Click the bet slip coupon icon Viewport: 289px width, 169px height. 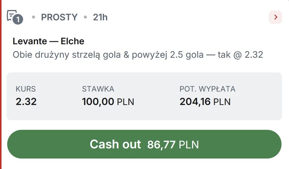(x=12, y=15)
